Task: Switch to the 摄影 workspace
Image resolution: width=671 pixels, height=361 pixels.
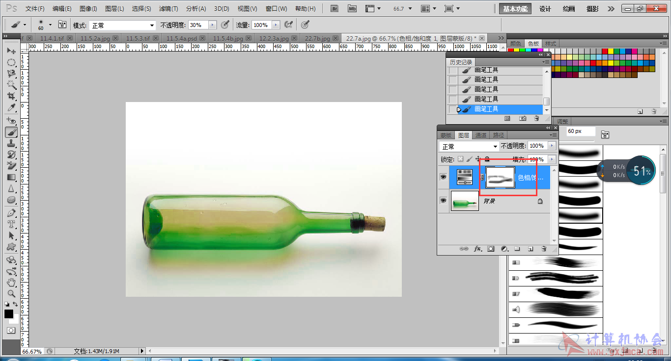Action: 592,9
